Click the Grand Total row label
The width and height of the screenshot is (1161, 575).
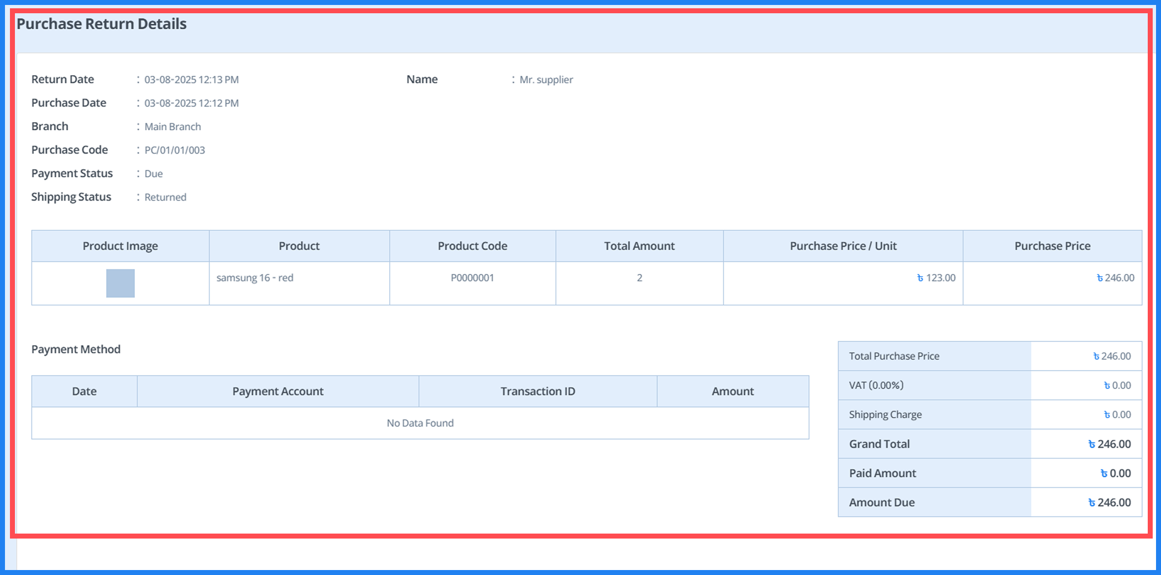pyautogui.click(x=879, y=444)
